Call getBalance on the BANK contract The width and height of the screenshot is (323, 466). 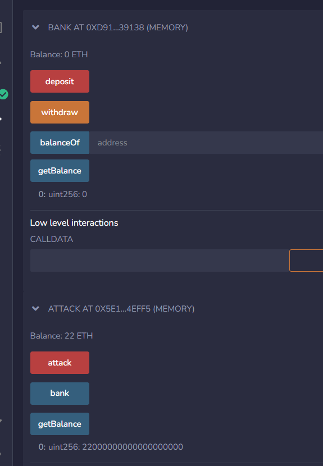click(x=60, y=171)
